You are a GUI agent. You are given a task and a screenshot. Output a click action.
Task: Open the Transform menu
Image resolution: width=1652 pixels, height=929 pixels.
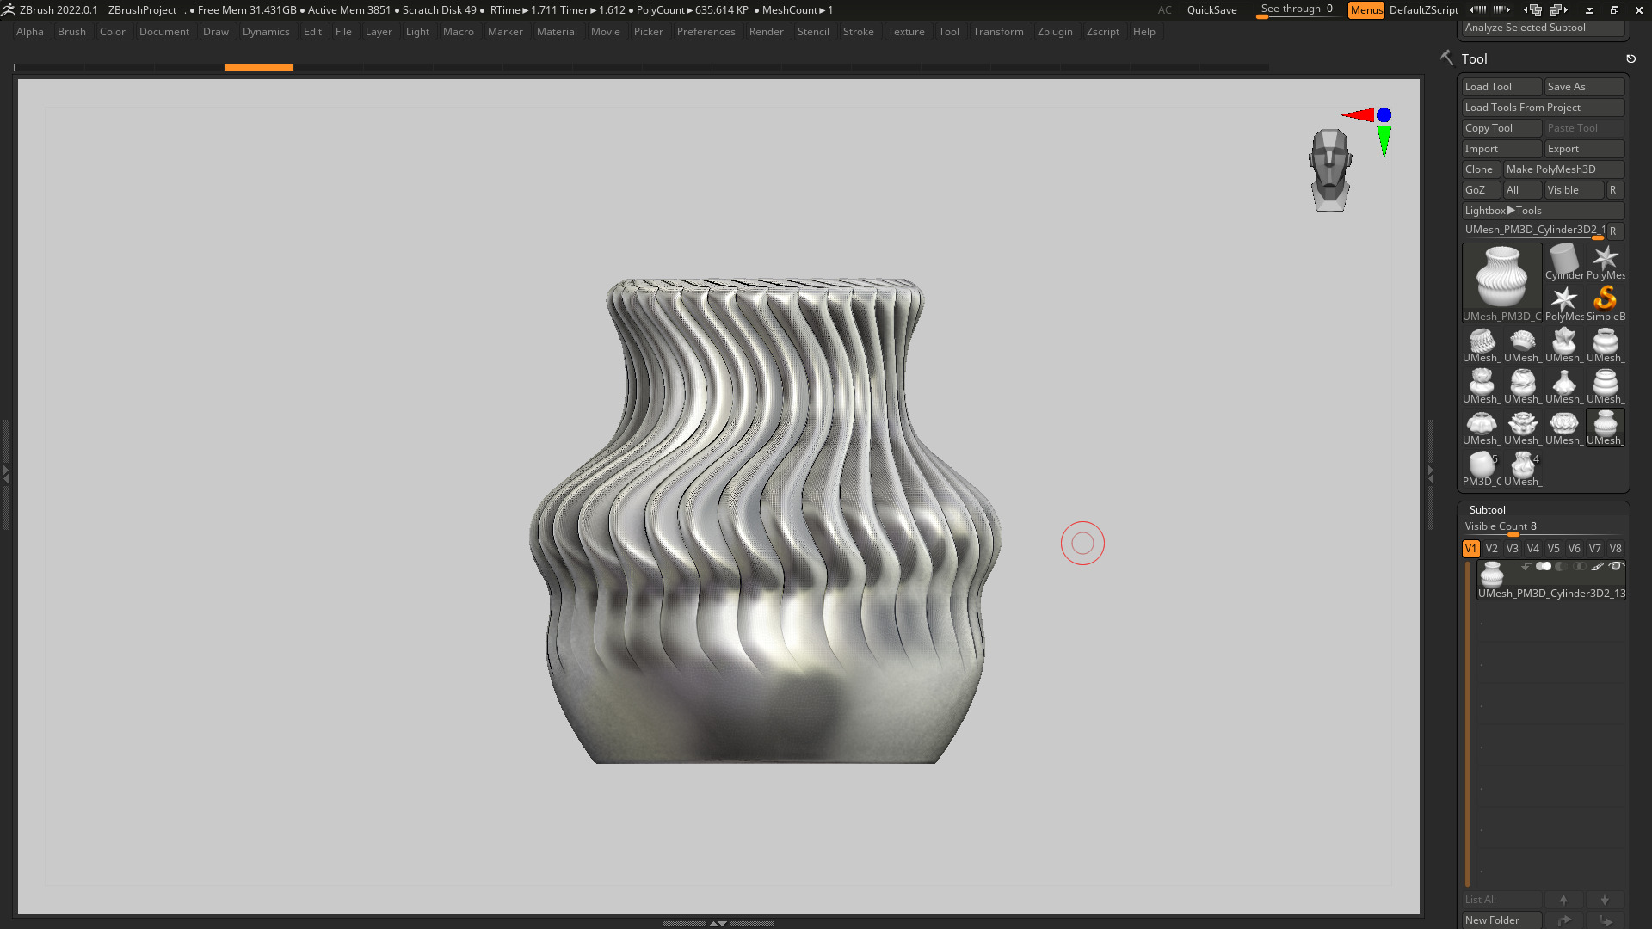(998, 31)
